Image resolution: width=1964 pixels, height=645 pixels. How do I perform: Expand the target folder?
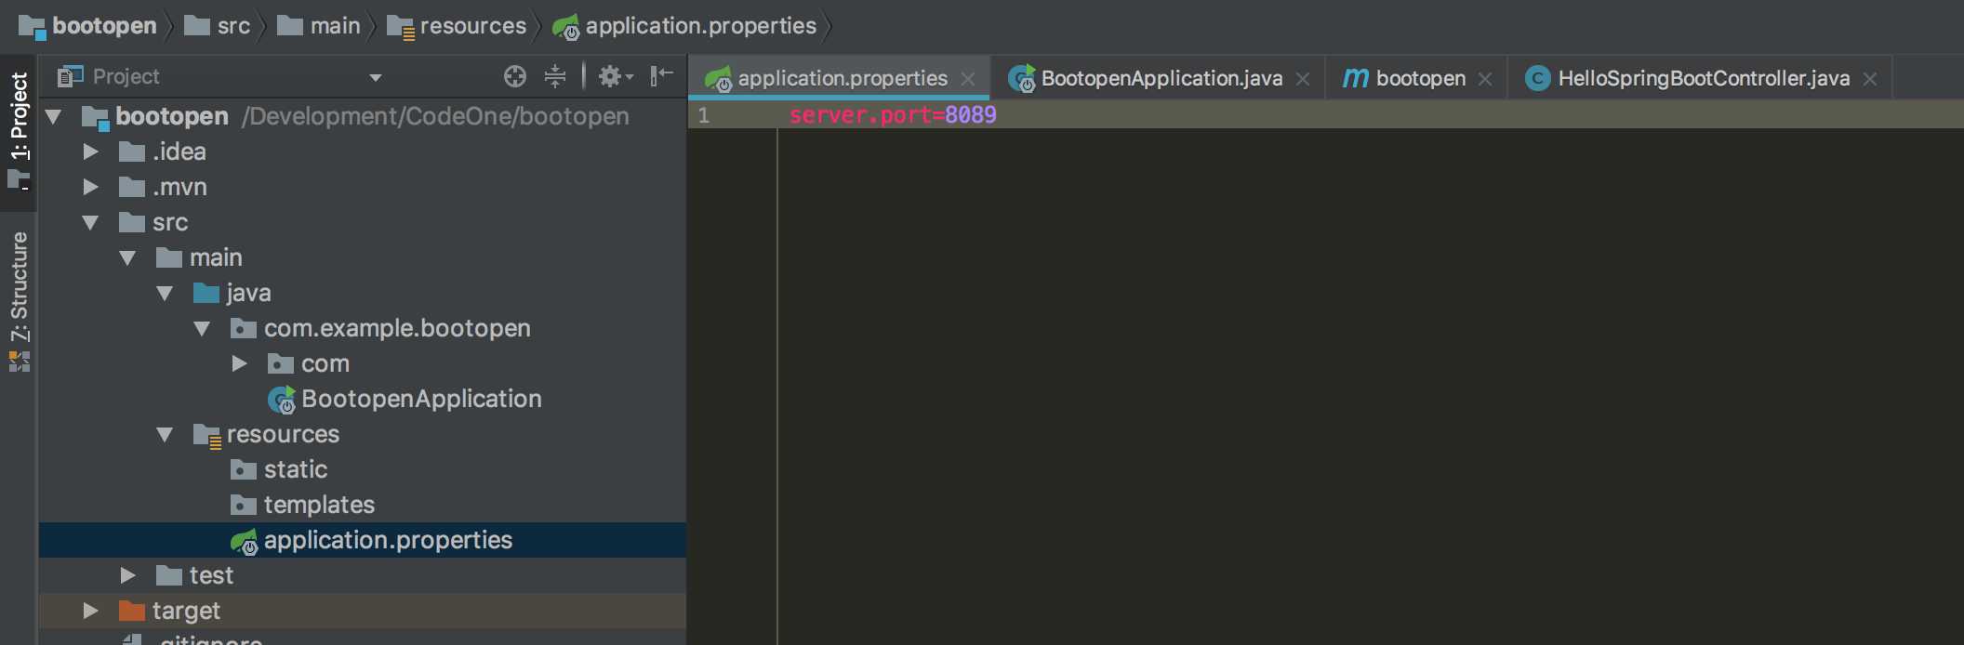click(x=91, y=611)
